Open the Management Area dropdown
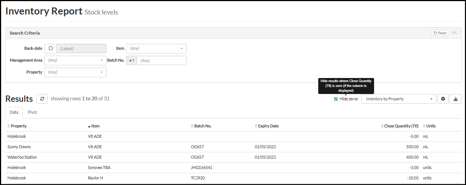 coord(75,60)
